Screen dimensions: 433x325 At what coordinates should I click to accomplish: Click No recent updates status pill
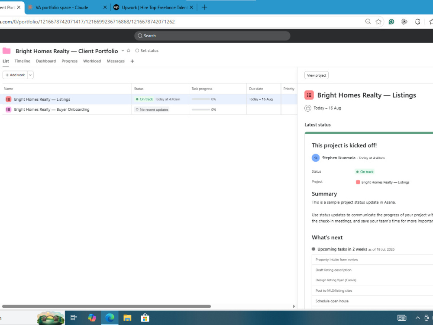coord(152,109)
